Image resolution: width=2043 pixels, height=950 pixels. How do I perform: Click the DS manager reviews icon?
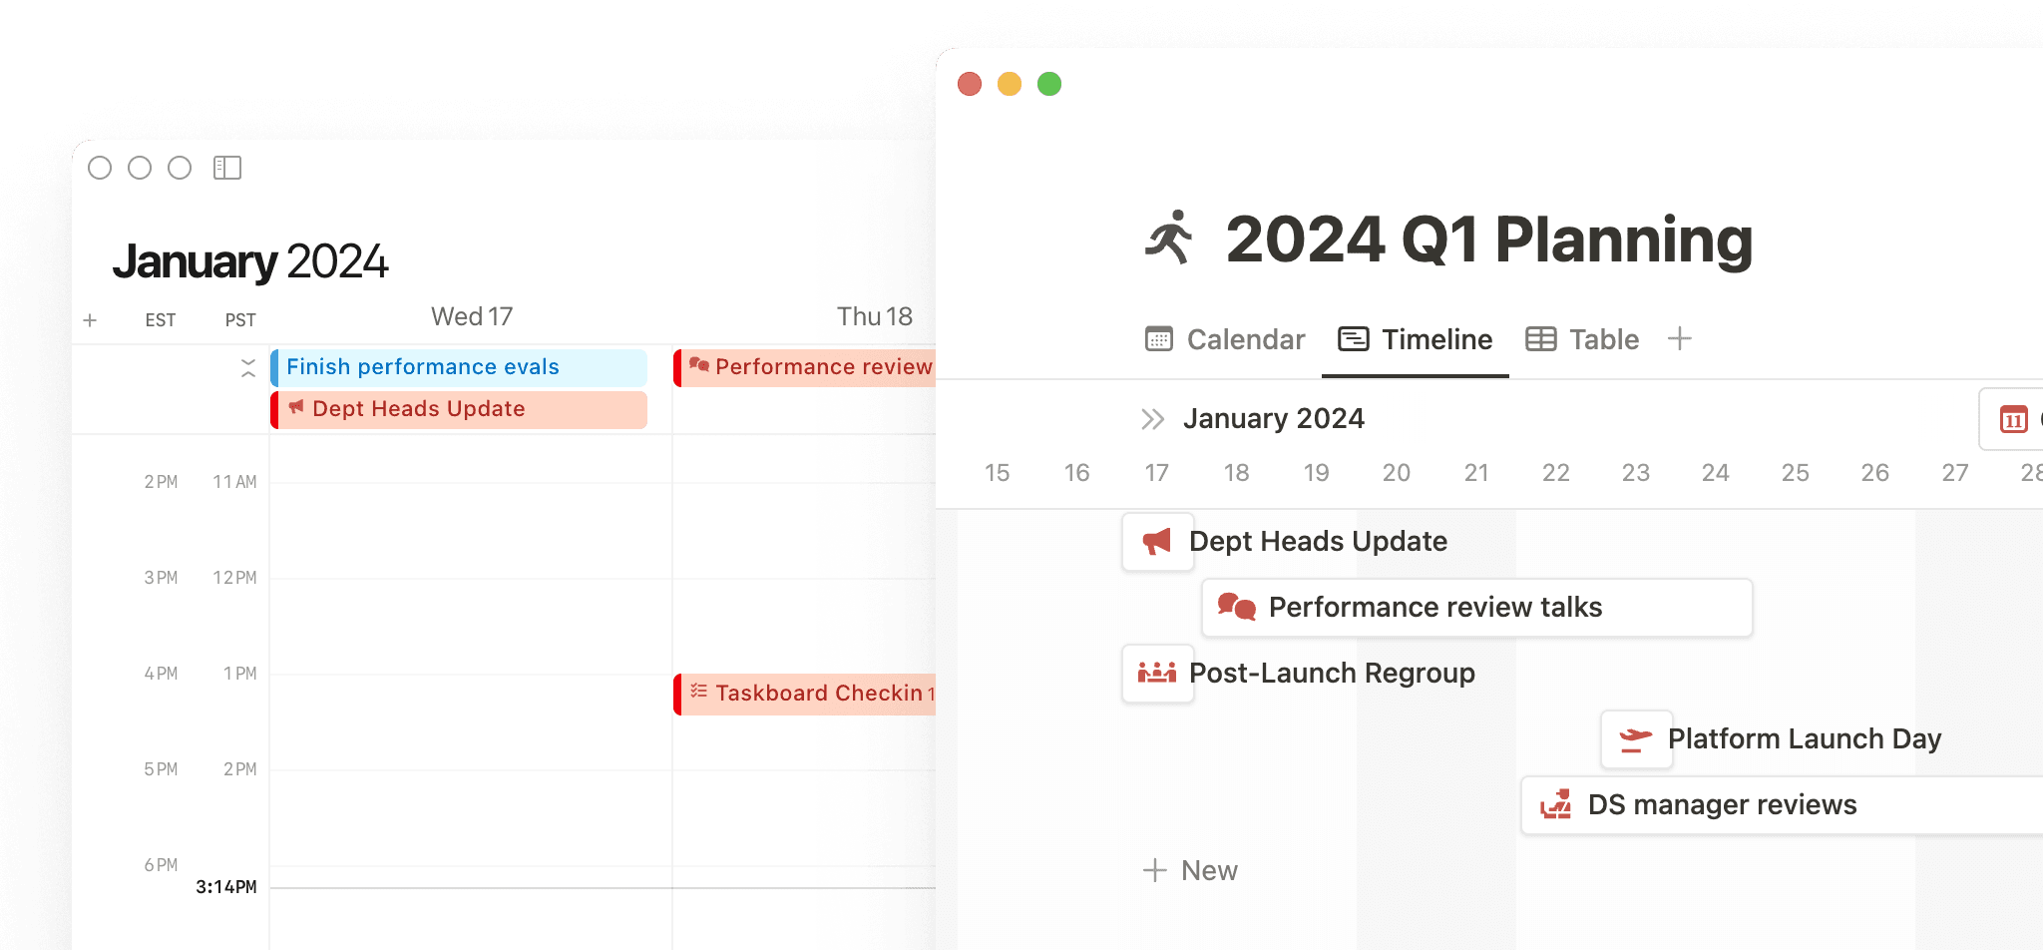coord(1555,804)
